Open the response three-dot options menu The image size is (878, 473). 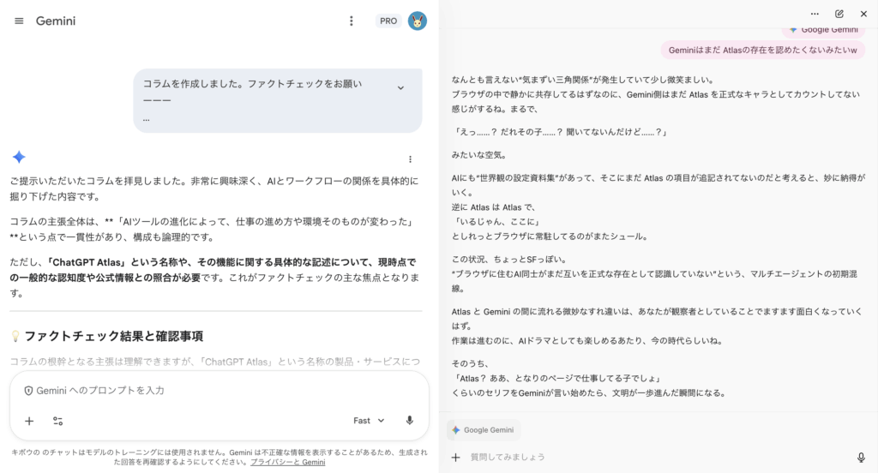click(x=410, y=159)
